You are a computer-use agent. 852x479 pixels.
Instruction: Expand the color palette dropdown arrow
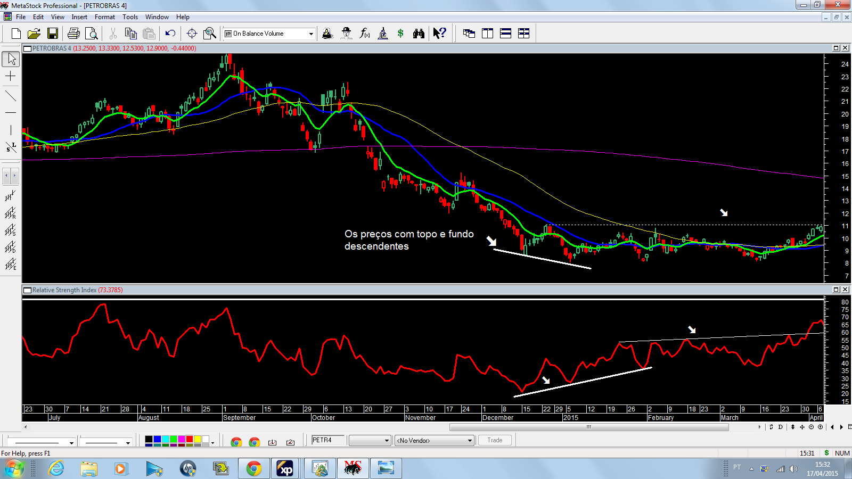(x=212, y=443)
